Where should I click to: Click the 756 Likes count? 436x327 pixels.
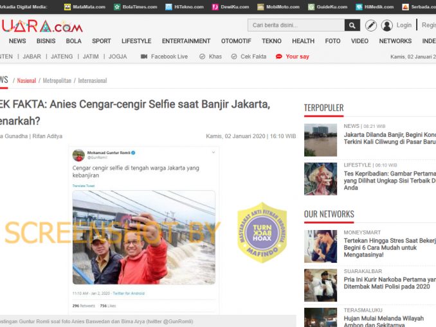[x=108, y=306]
